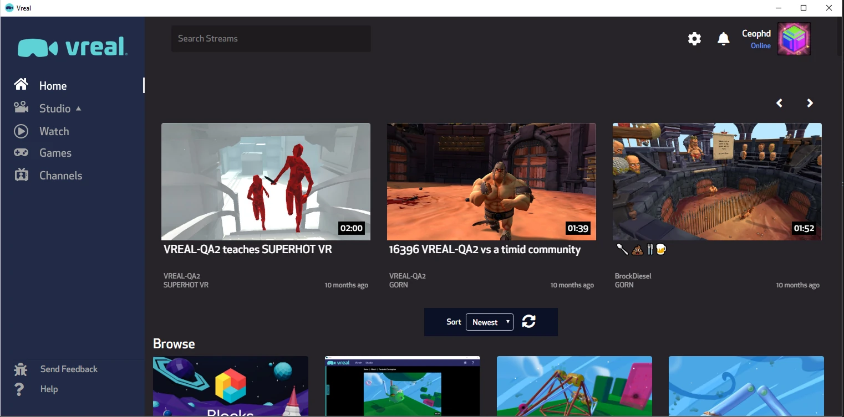Click the 02:00 duration badge
This screenshot has height=417, width=844.
(x=352, y=228)
